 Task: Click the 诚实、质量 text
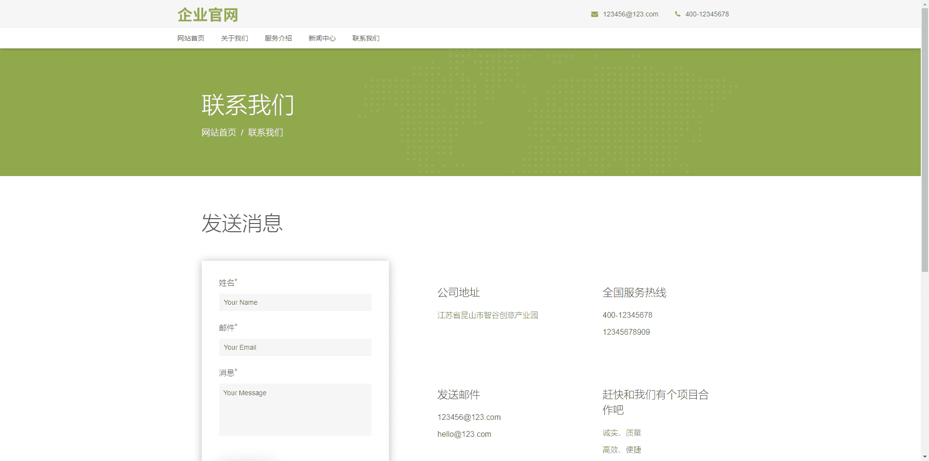622,433
